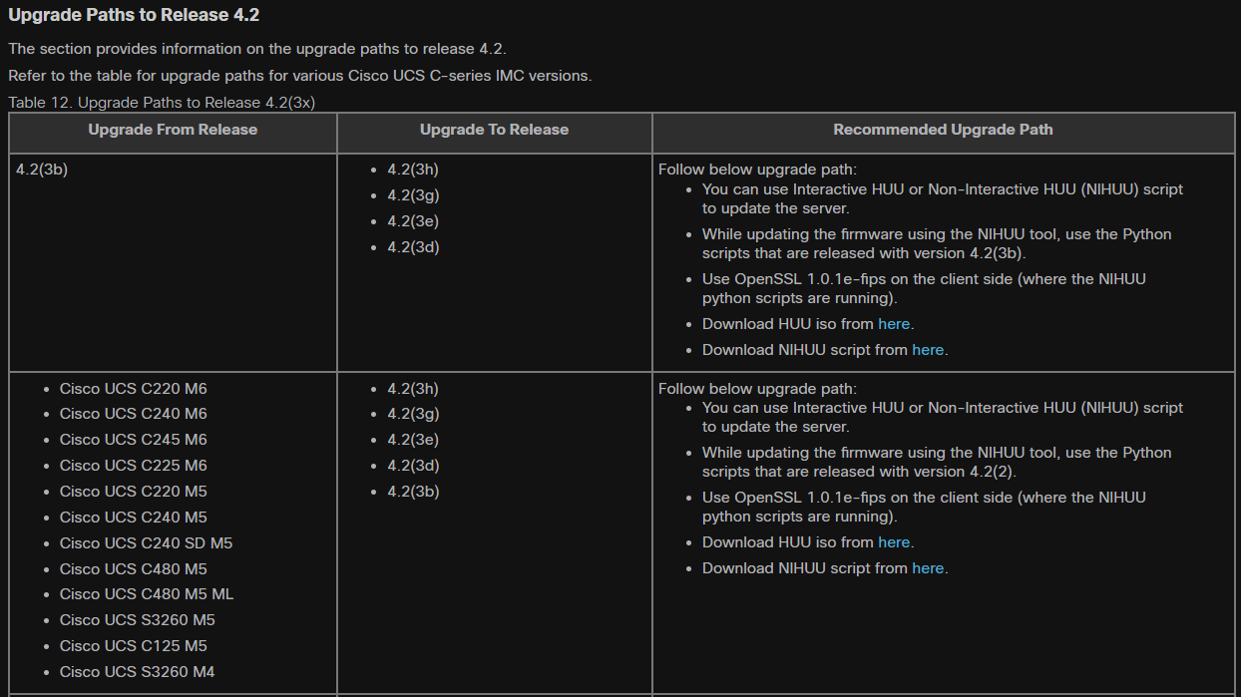Select 'Cisco UCS C240 M5' in the list
This screenshot has width=1241, height=697.
tap(134, 518)
